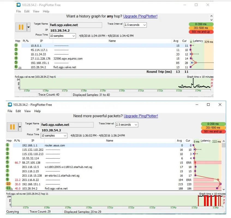Click the hop 2 circle beside 115.132.110.202

tap(8, 149)
